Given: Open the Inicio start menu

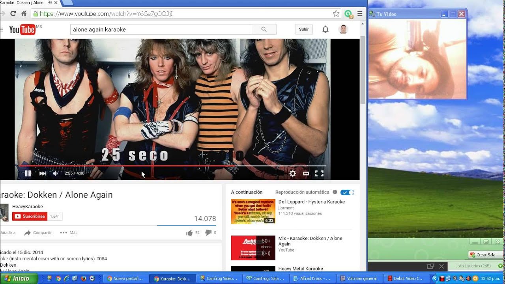Looking at the screenshot, I should coord(19,278).
